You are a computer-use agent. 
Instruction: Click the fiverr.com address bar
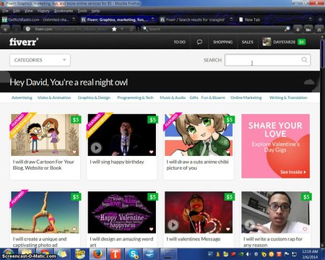coord(72,29)
